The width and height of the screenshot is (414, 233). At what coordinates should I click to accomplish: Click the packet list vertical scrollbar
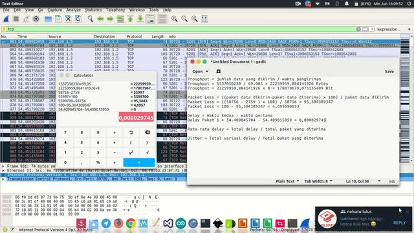tap(411, 98)
